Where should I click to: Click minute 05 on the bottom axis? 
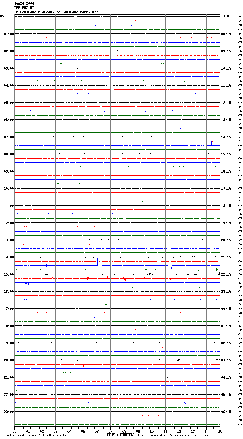tap(83, 431)
